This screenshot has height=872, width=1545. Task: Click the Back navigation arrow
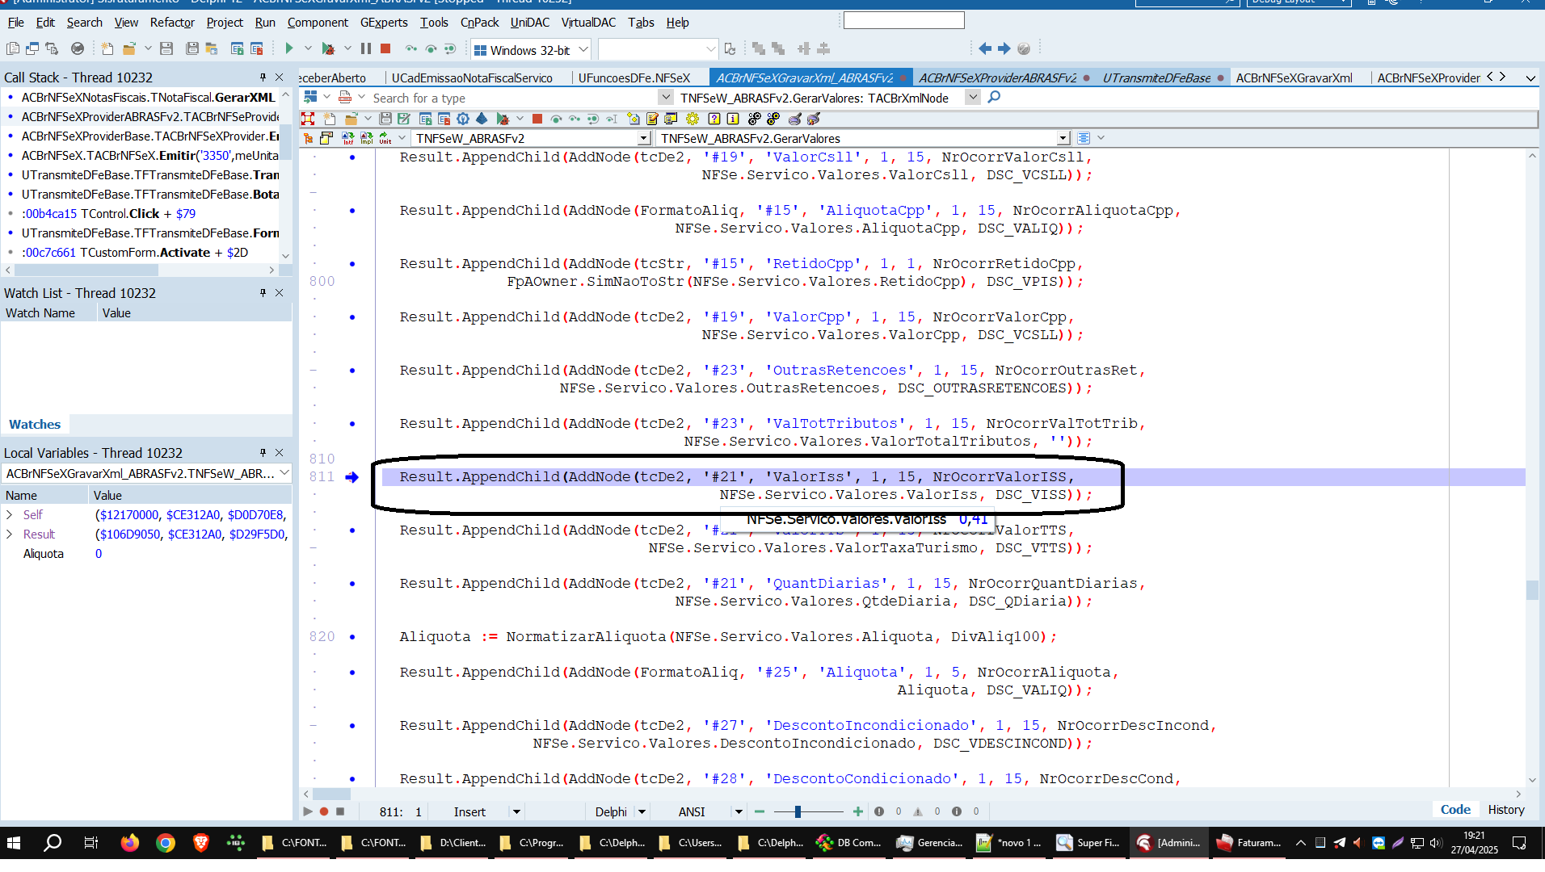point(984,49)
